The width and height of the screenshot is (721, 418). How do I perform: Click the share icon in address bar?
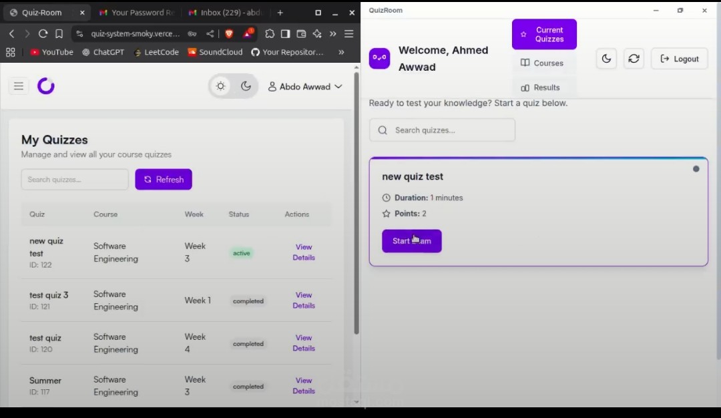[210, 33]
